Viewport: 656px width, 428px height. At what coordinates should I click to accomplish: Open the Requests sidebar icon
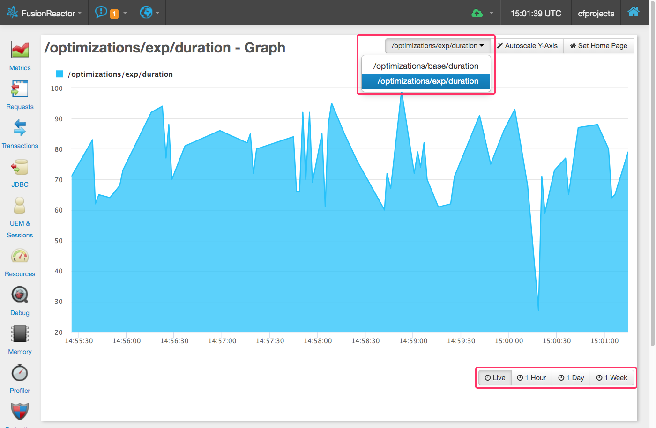click(x=20, y=89)
